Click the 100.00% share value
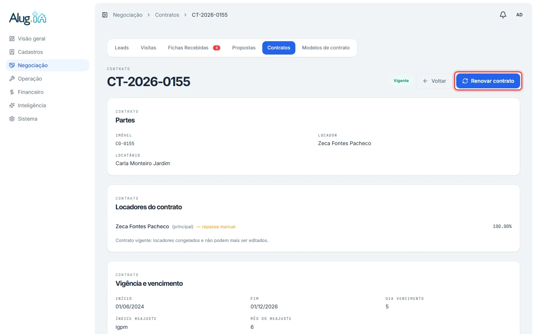Viewport: 535px width, 334px height. [x=502, y=226]
